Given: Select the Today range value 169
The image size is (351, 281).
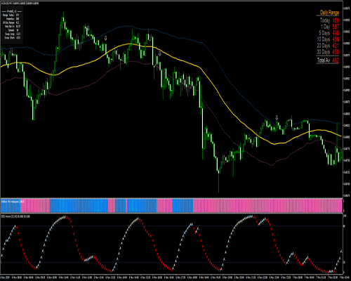Looking at the screenshot, I should pyautogui.click(x=336, y=20).
